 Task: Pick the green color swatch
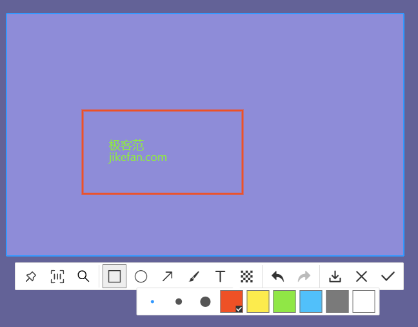(284, 301)
